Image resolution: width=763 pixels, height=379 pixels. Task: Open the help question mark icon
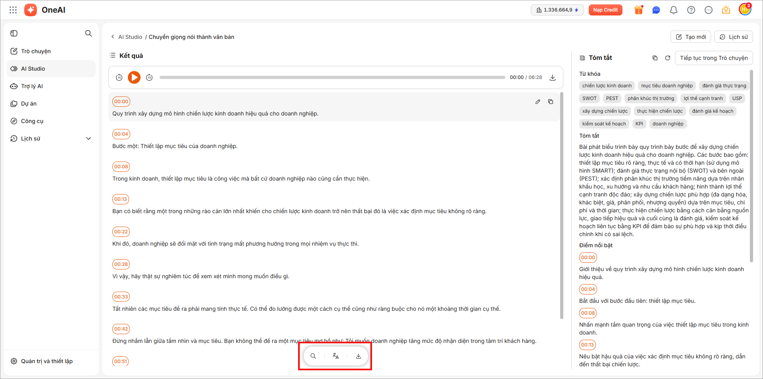[691, 10]
